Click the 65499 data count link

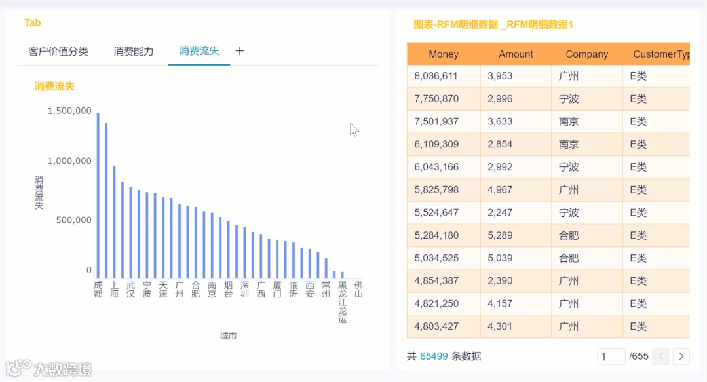click(x=434, y=356)
